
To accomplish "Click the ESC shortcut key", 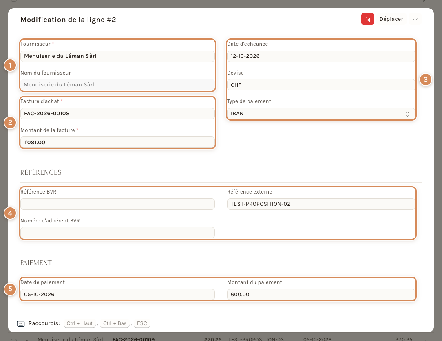I will (x=142, y=323).
